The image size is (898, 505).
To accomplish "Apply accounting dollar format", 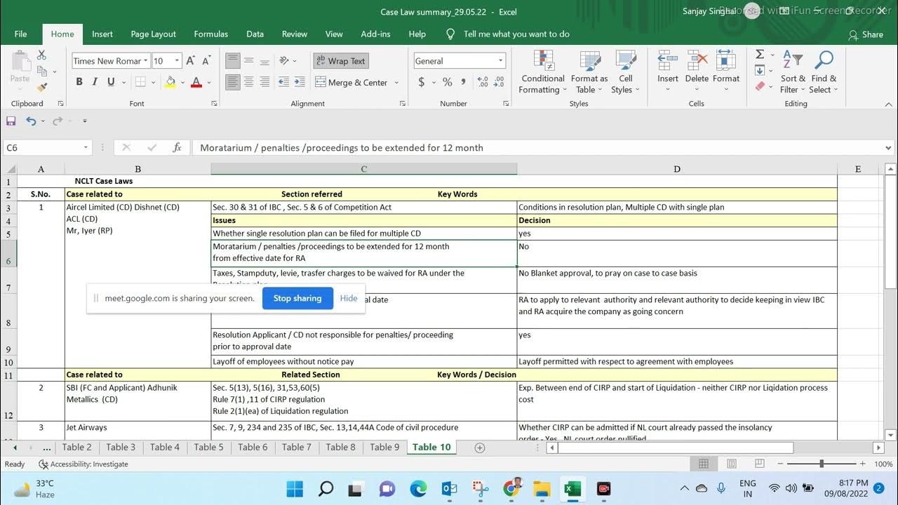I will [422, 82].
